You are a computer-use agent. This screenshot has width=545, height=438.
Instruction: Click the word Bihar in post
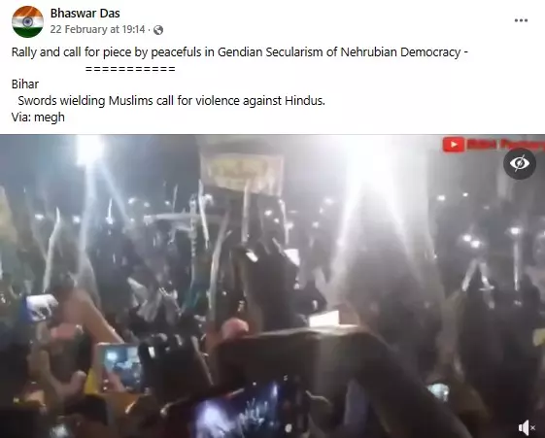point(25,84)
